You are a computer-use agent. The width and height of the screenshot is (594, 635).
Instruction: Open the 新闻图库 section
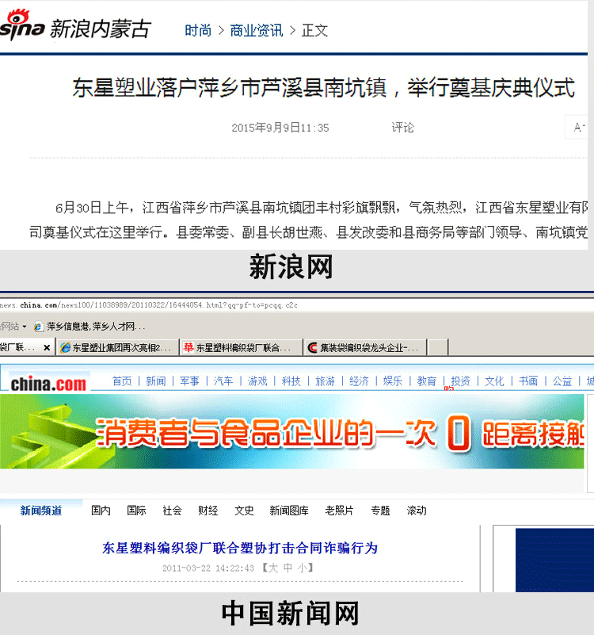tap(289, 511)
